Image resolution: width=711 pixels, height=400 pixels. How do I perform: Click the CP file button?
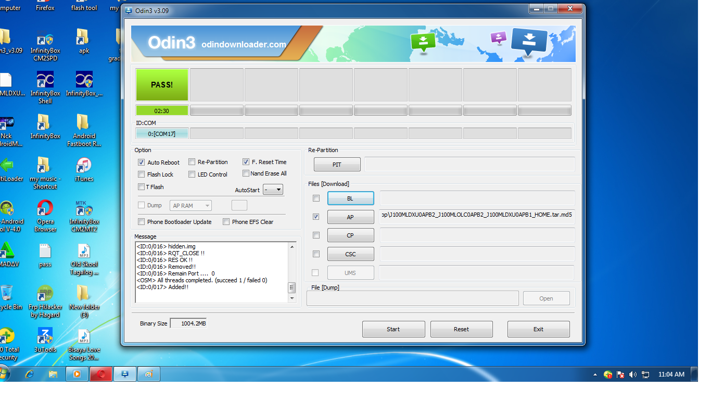click(x=350, y=235)
